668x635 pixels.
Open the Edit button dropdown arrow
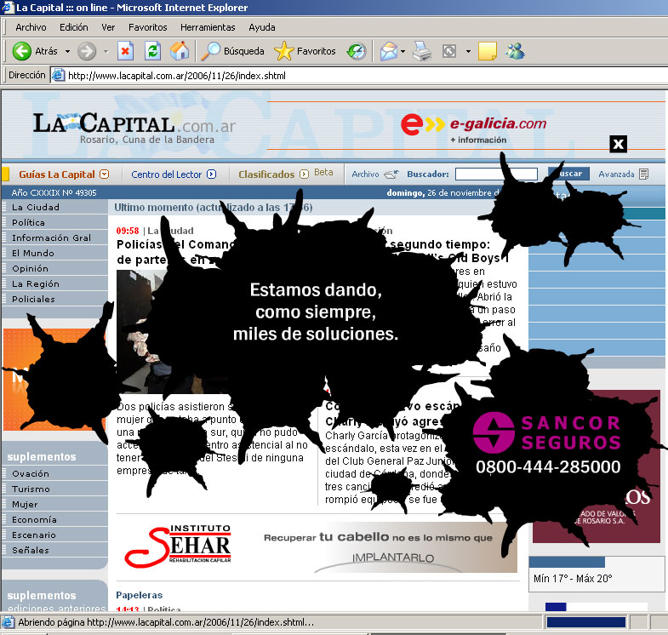point(468,52)
